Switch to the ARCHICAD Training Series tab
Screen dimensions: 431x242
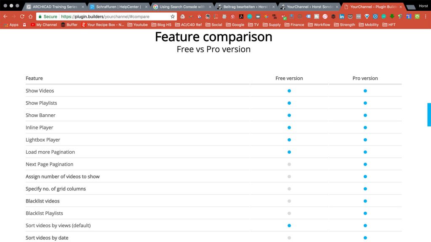pos(55,6)
